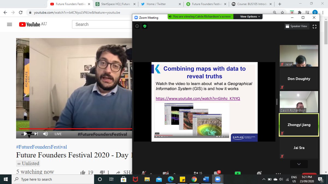
Task: Select Jacek's video thumbnail
Action: pyautogui.click(x=299, y=56)
